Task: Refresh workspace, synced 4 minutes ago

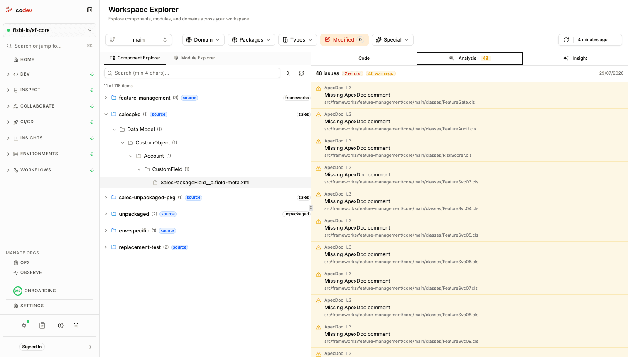Action: pyautogui.click(x=590, y=40)
